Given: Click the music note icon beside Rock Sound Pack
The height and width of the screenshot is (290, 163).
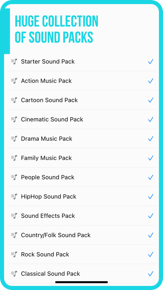Looking at the screenshot, I should point(14,254).
